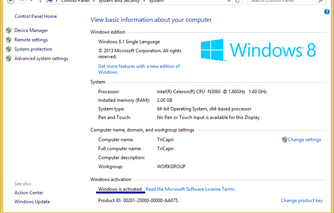
Task: Open System protection link
Action: coord(33,49)
